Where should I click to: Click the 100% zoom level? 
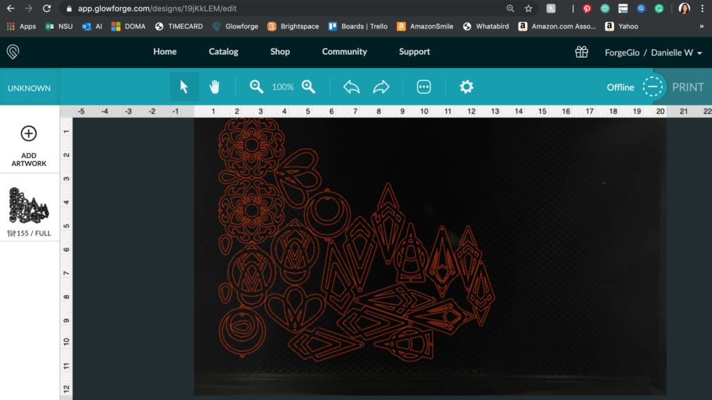pos(282,87)
